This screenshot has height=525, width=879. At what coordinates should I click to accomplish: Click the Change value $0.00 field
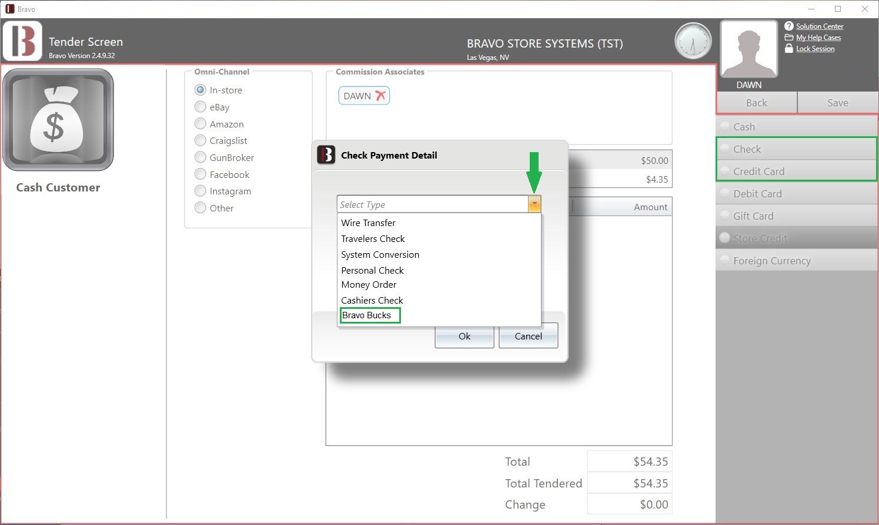(x=629, y=504)
